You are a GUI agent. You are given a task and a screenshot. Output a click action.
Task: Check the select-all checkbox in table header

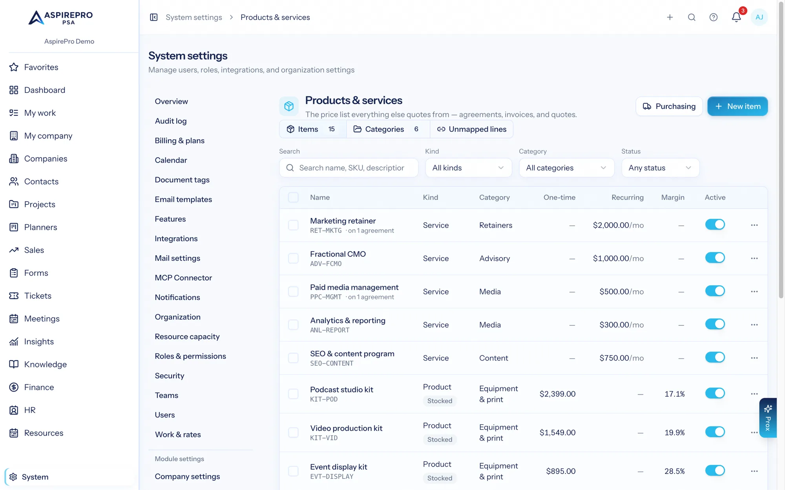click(293, 197)
